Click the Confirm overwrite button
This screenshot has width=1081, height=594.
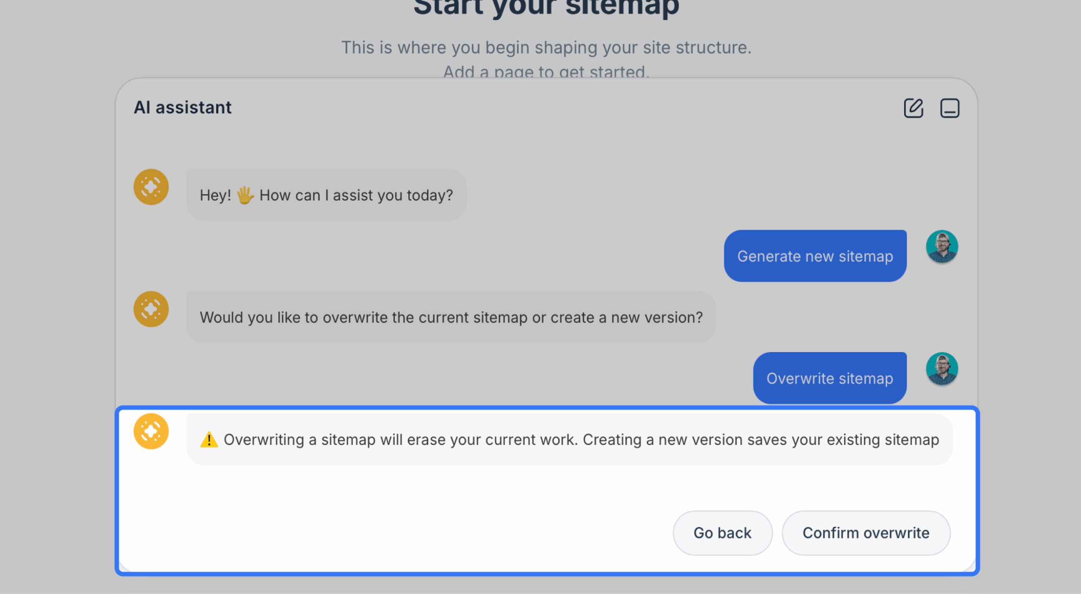pyautogui.click(x=866, y=533)
